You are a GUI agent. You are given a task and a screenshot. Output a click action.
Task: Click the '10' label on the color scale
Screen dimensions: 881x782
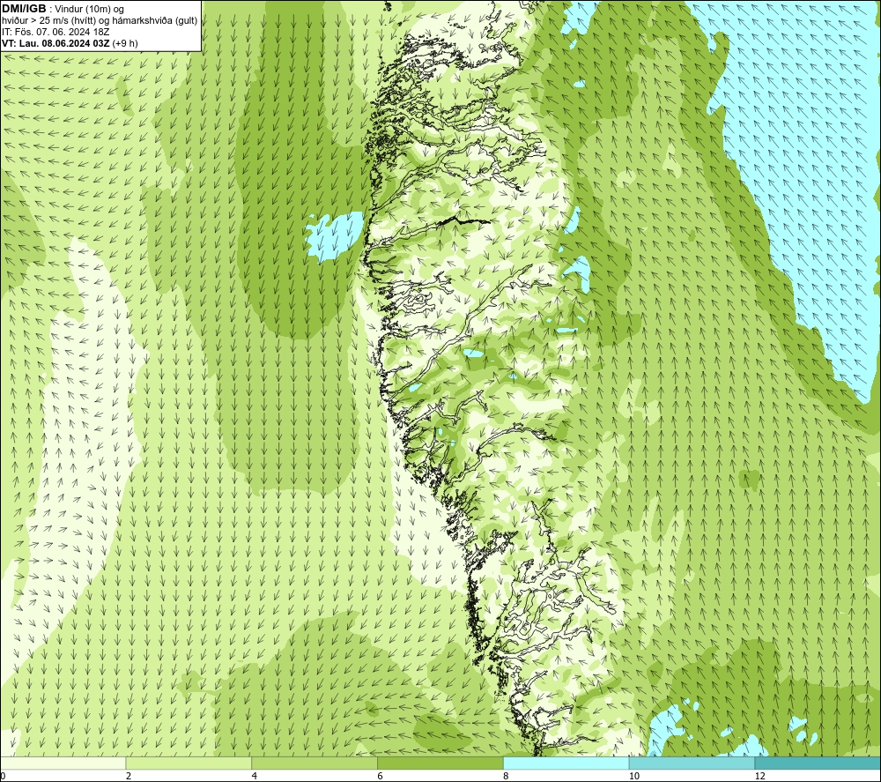point(634,777)
